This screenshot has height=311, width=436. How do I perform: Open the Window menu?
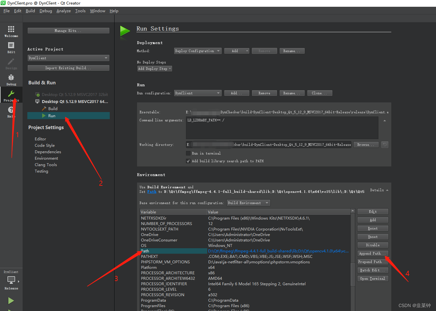pyautogui.click(x=97, y=11)
